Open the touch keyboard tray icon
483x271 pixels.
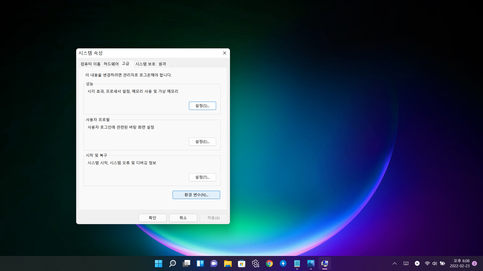(x=406, y=263)
